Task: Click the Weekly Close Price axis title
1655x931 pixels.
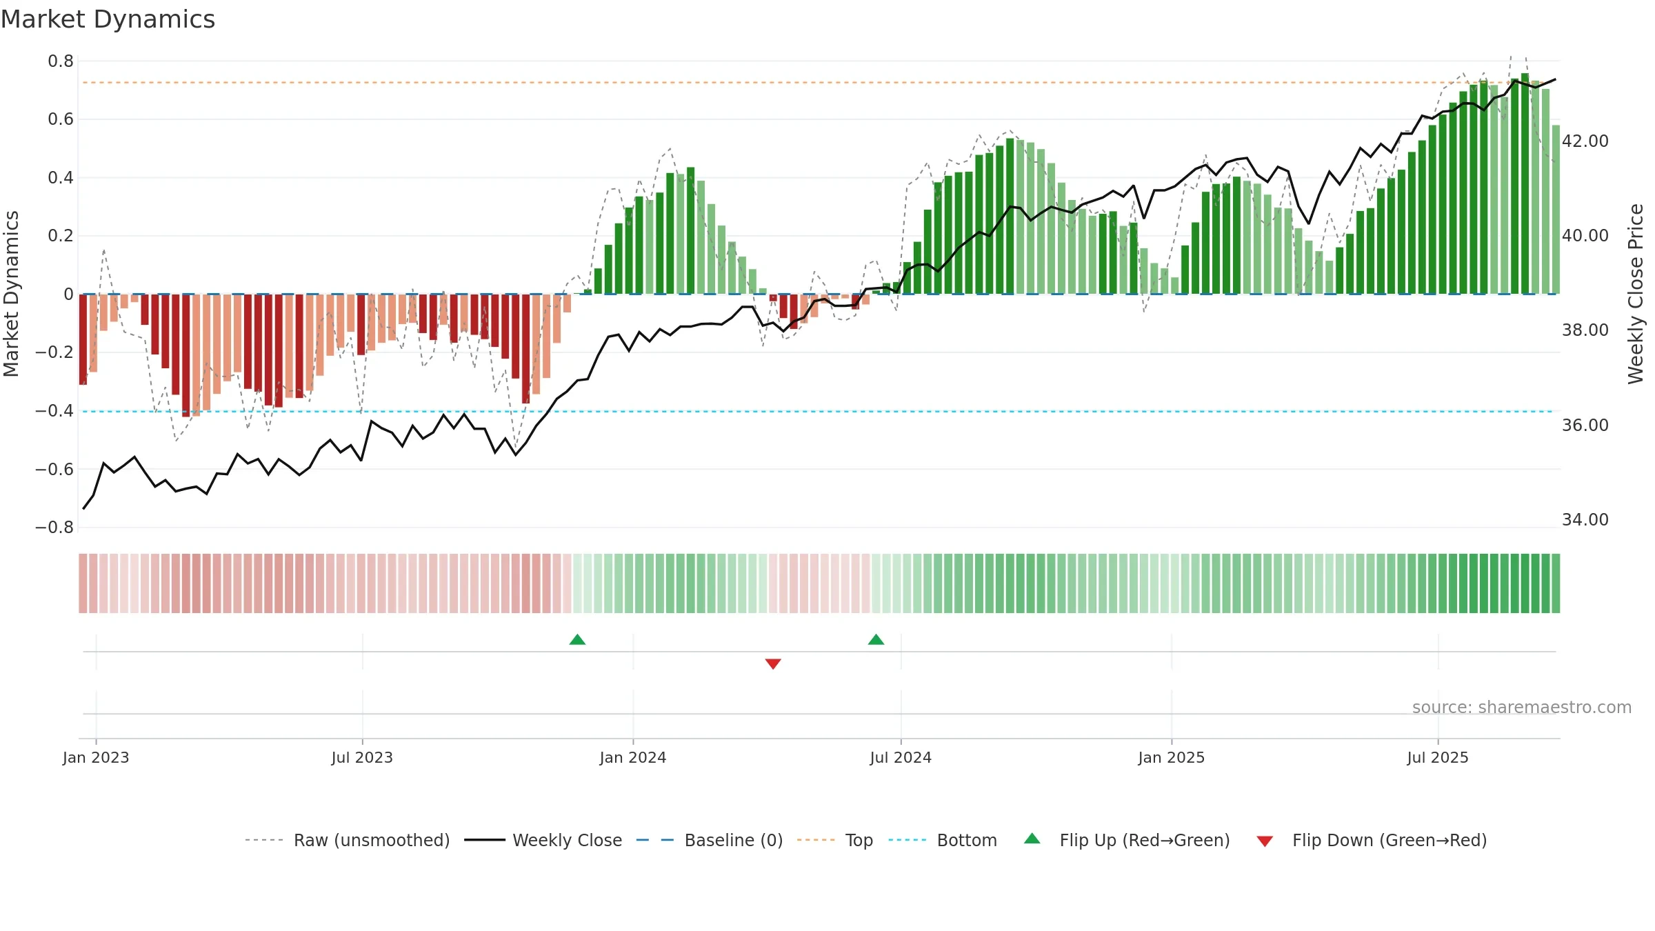Action: pos(1636,294)
